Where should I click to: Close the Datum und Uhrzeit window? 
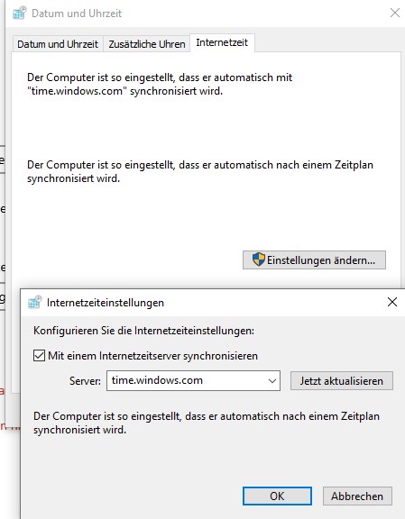[395, 13]
